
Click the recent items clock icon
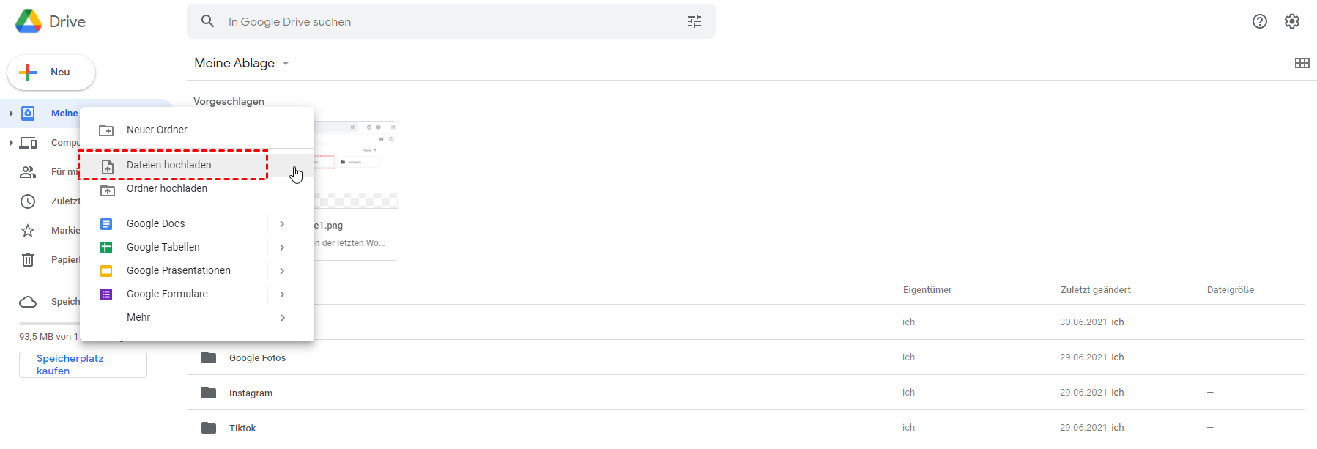point(28,201)
